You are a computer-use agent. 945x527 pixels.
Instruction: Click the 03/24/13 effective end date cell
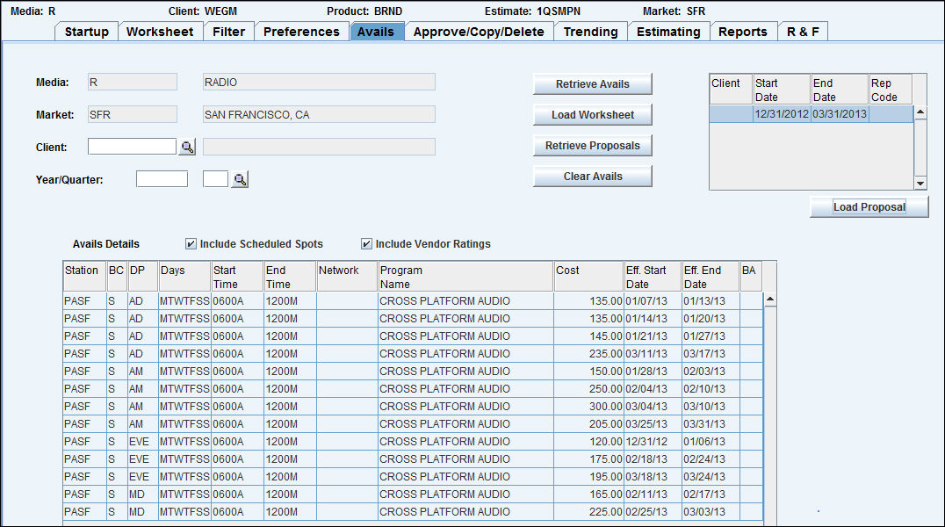(711, 476)
